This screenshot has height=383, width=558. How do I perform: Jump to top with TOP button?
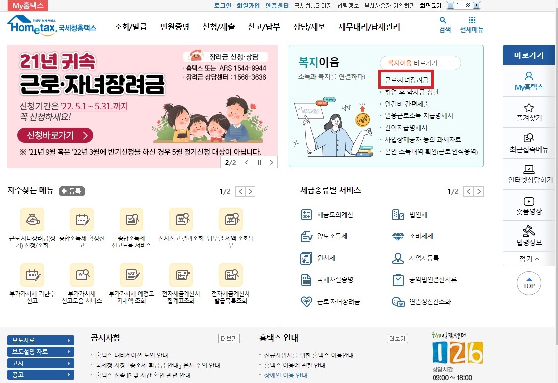(529, 283)
